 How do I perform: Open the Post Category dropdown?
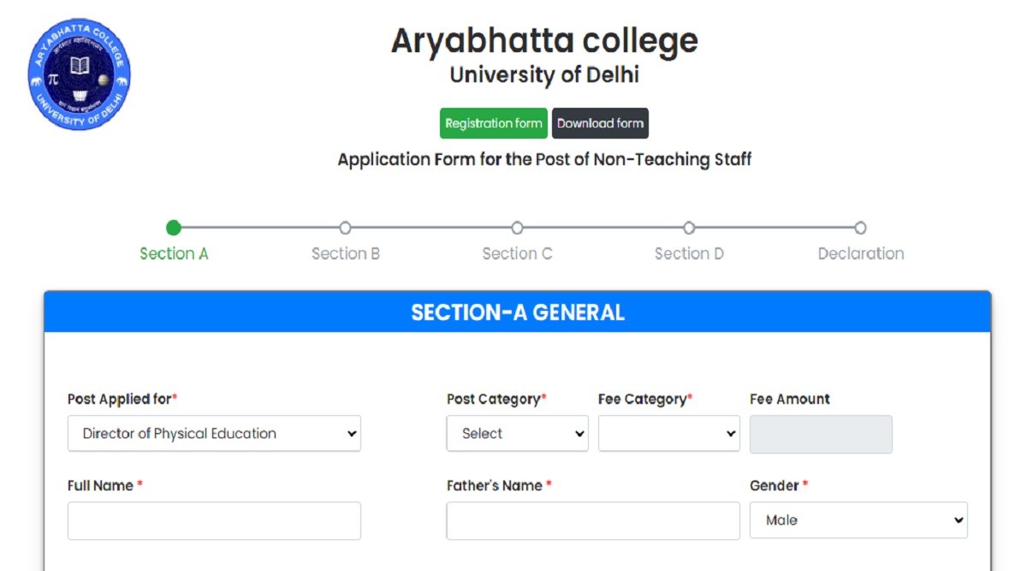[517, 433]
